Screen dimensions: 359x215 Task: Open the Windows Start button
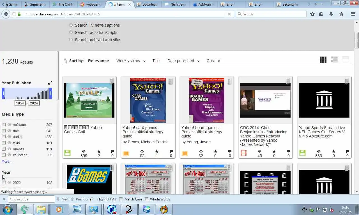coord(8,209)
